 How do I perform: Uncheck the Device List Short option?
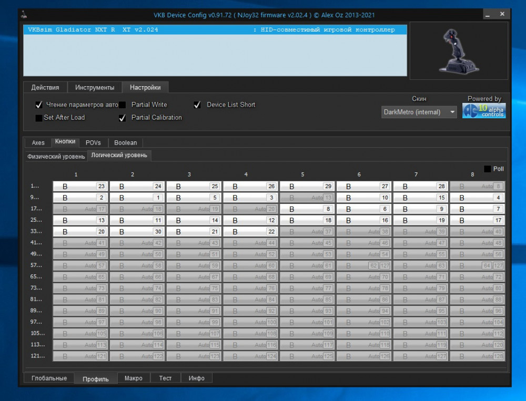coord(197,105)
